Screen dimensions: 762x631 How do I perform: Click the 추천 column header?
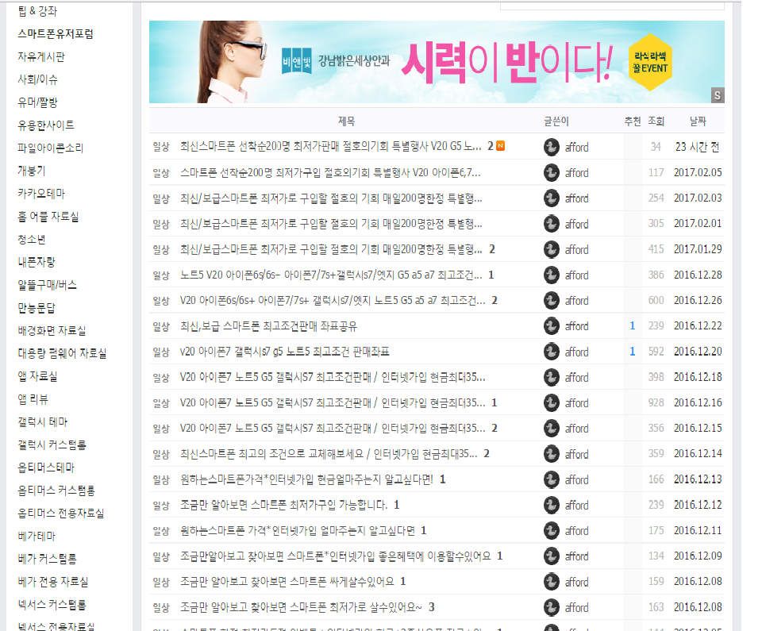coord(632,121)
